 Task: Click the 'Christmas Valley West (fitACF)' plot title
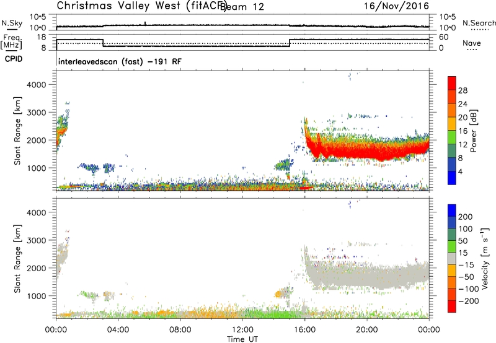tap(141, 6)
